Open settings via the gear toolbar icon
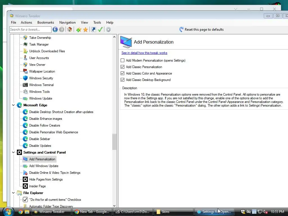The width and height of the screenshot is (288, 216). 108,29
